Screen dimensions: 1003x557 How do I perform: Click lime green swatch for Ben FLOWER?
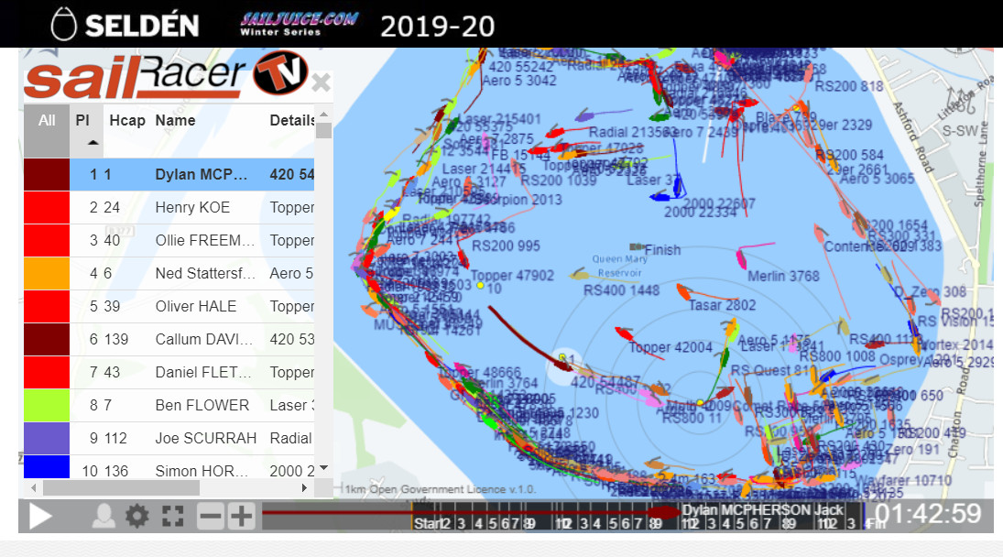[47, 406]
